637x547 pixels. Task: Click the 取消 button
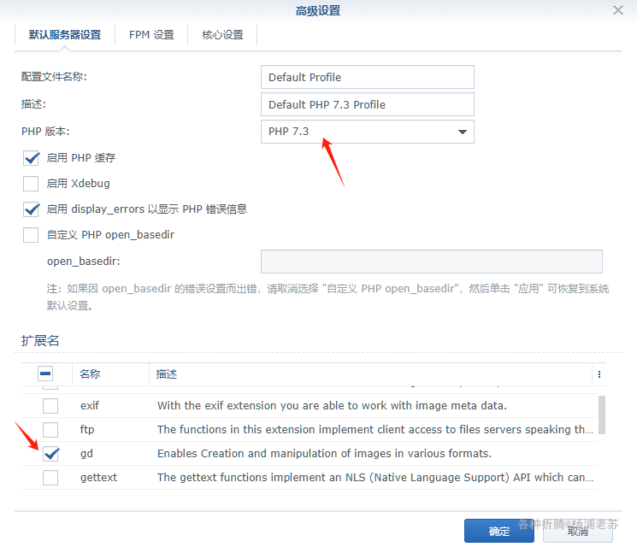pos(578,531)
